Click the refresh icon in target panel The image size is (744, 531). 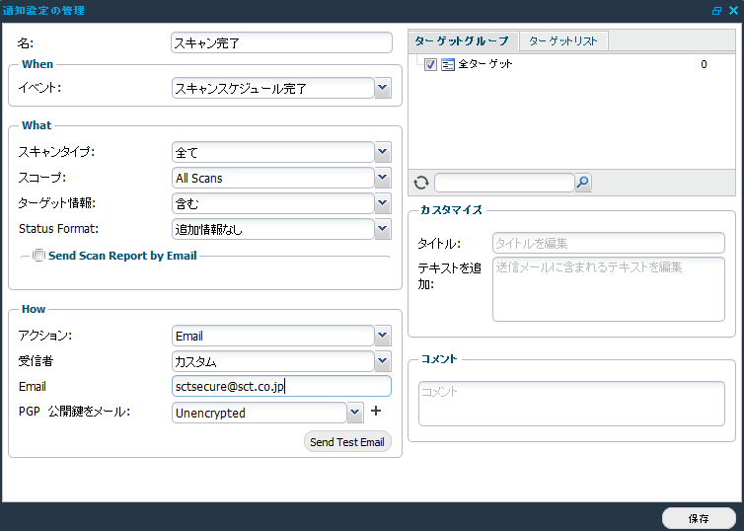[421, 183]
